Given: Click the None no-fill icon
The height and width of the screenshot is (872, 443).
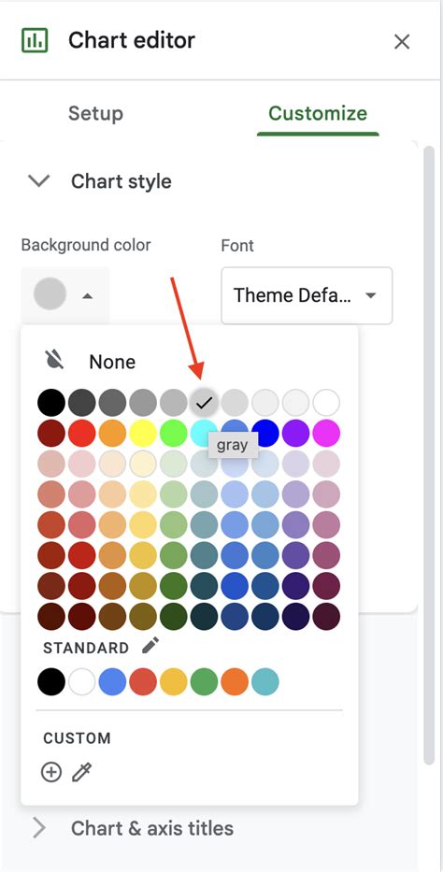Looking at the screenshot, I should (54, 361).
